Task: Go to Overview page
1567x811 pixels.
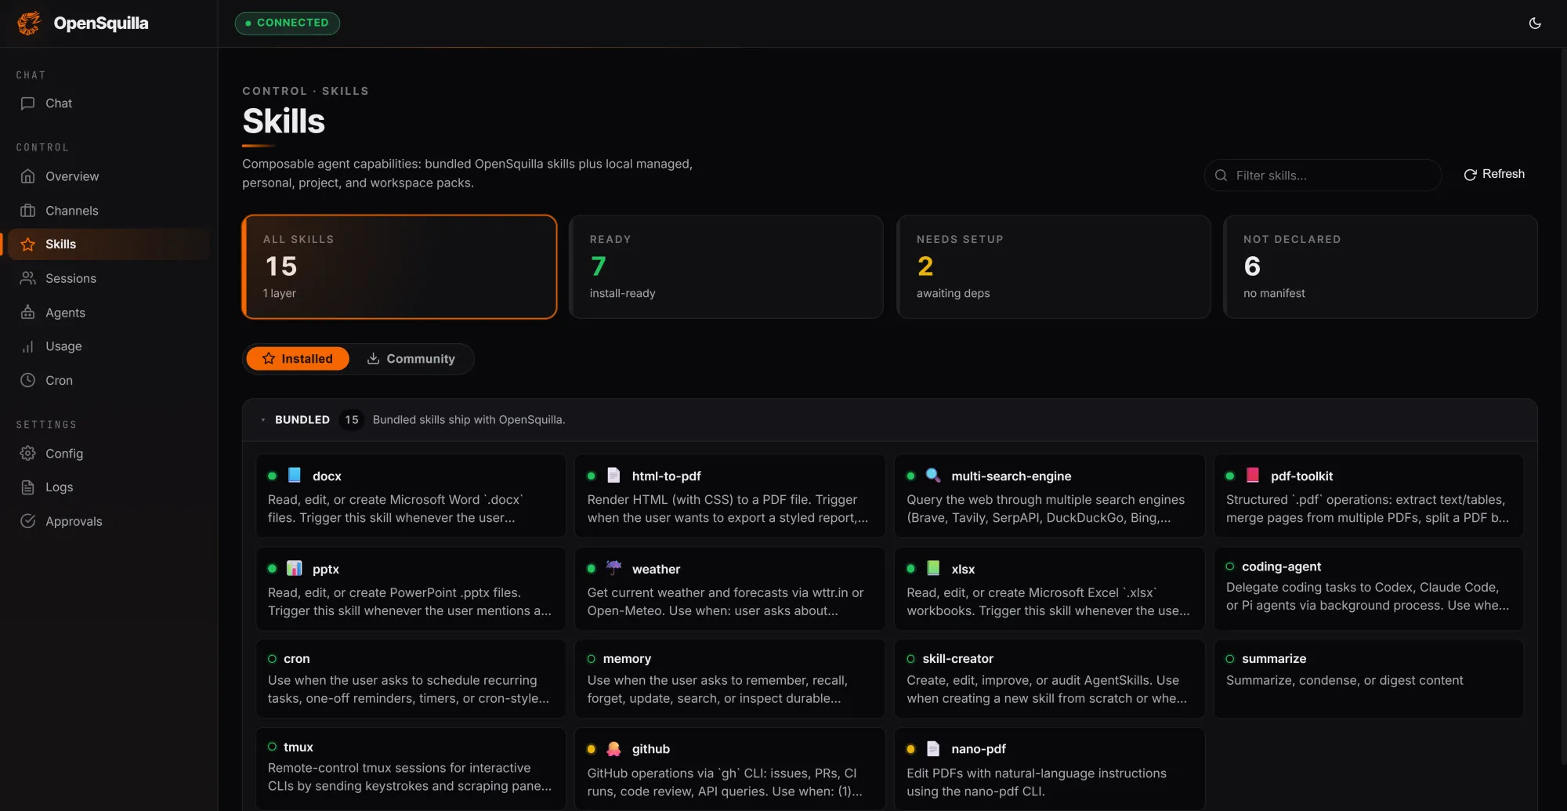Action: click(109, 176)
